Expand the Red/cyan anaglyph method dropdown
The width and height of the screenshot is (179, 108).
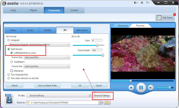point(40,45)
